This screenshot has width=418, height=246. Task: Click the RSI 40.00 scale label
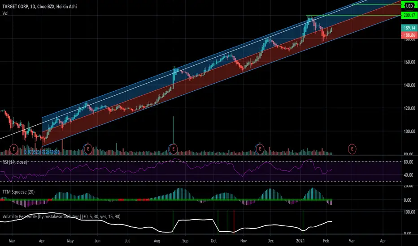click(x=409, y=175)
